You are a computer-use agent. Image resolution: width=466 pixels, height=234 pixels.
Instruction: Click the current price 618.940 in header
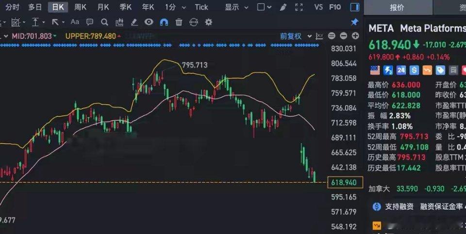point(390,45)
